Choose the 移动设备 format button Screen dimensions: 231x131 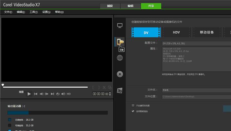click(x=207, y=32)
